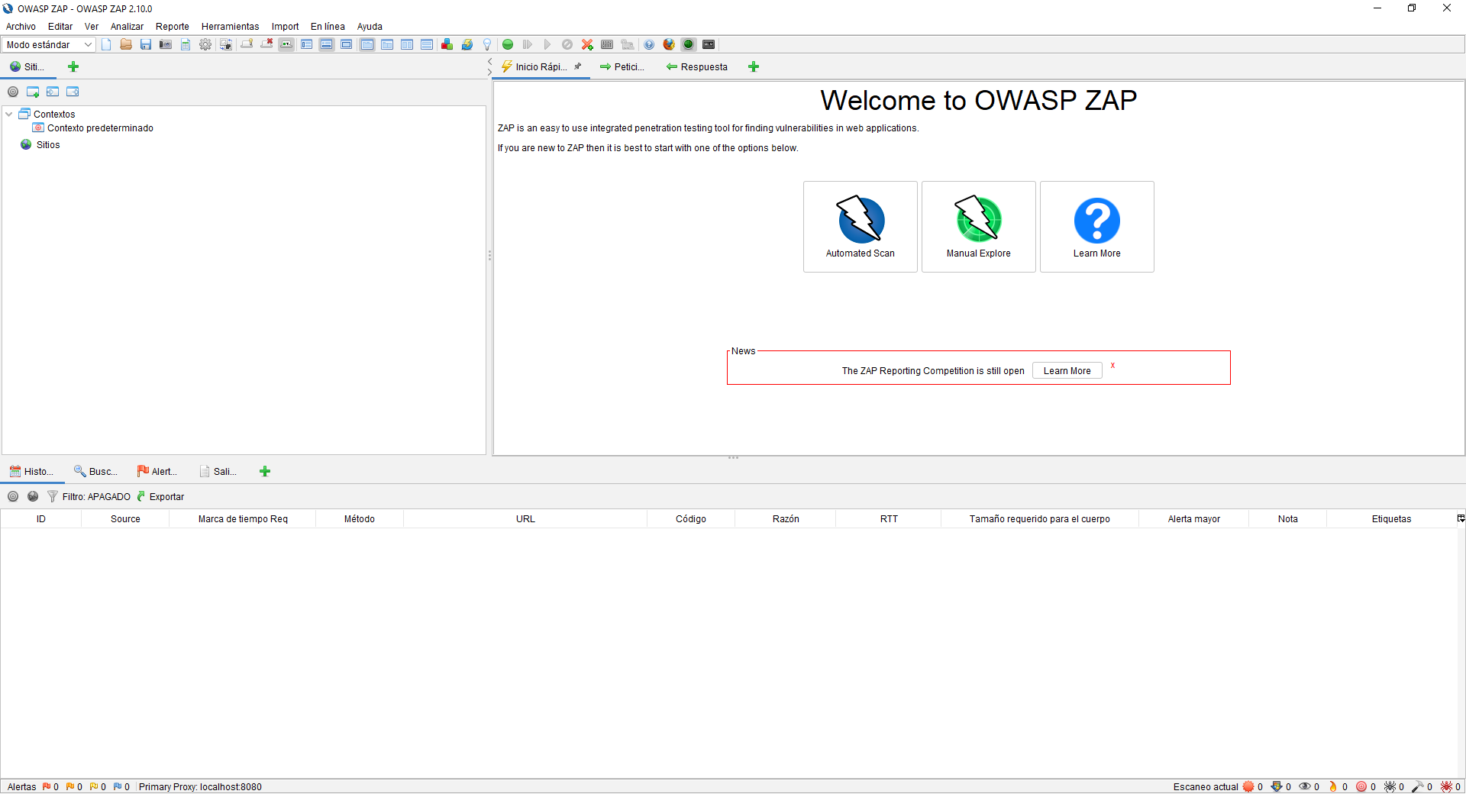
Task: Open column chooser at table's right edge
Action: 1461,518
